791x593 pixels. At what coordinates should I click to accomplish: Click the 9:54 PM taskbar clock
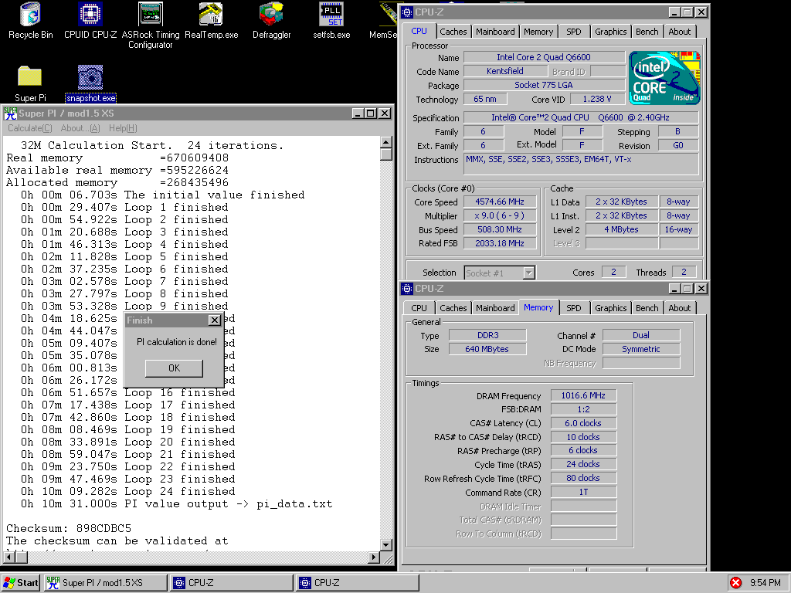765,583
